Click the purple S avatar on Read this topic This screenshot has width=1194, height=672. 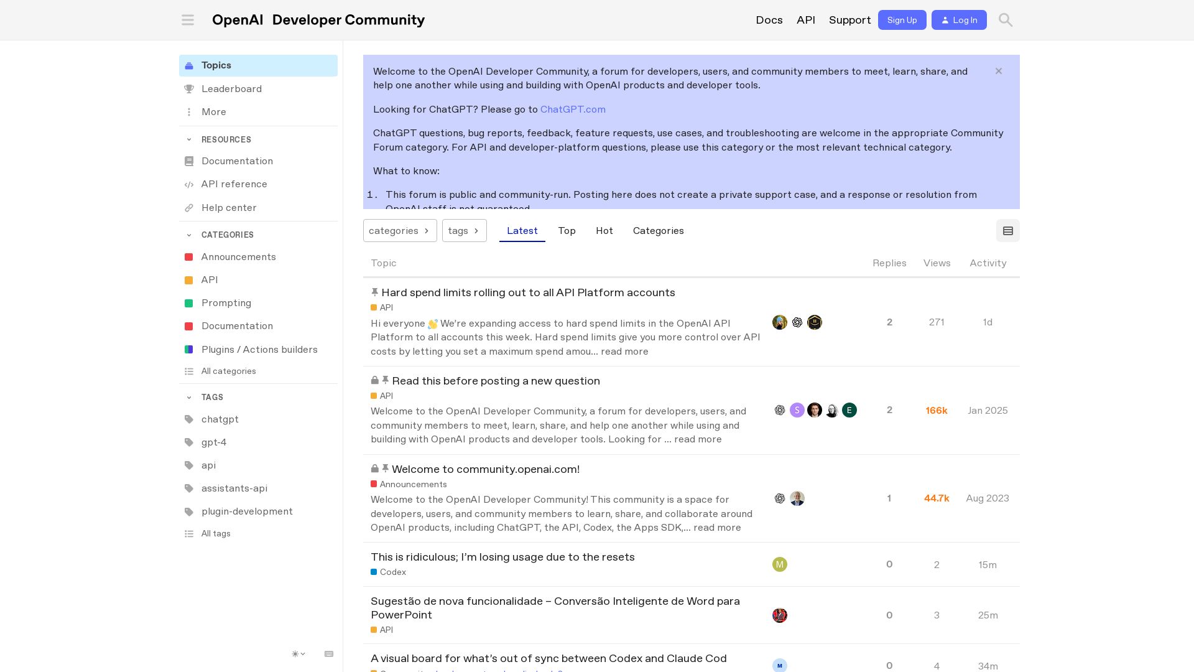[797, 410]
